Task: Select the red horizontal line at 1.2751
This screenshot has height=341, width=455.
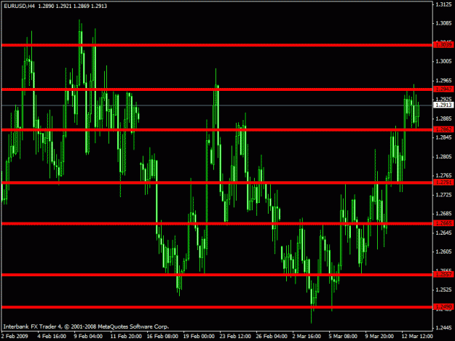Action: point(217,182)
